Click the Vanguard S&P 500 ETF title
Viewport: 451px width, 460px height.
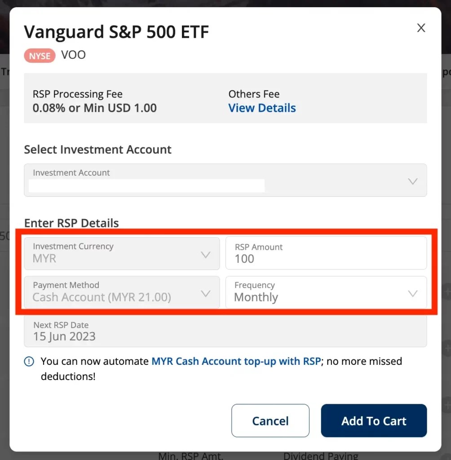click(x=116, y=31)
